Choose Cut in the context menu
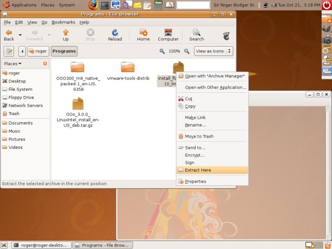 (x=212, y=99)
